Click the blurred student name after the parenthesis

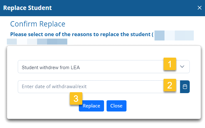(174, 35)
